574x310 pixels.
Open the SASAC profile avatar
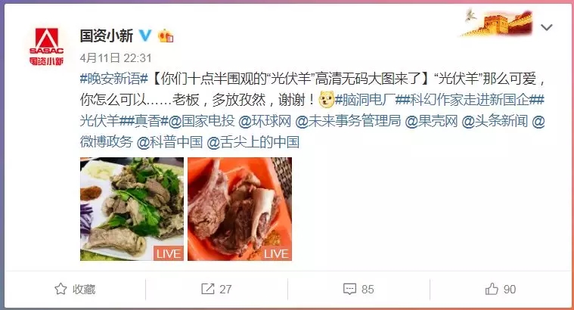[46, 47]
